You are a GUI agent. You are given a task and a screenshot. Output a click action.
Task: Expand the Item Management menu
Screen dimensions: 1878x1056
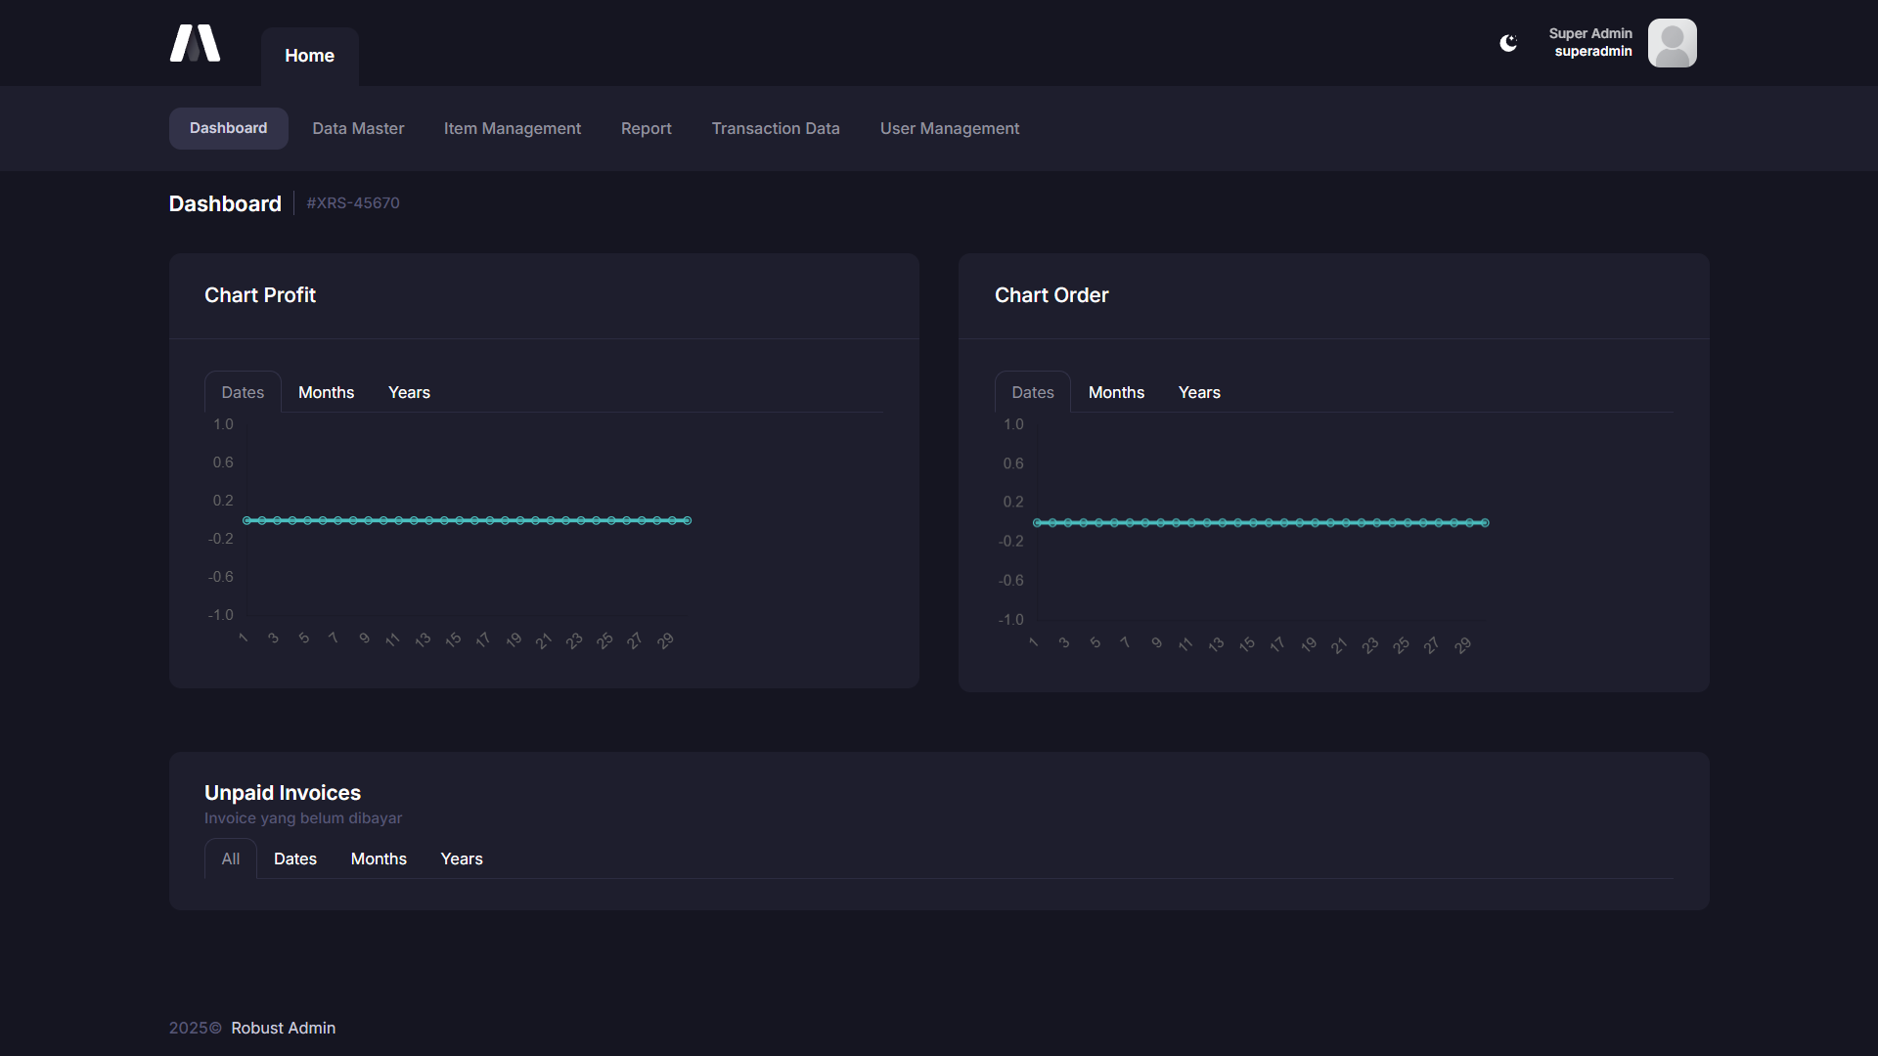tap(512, 128)
